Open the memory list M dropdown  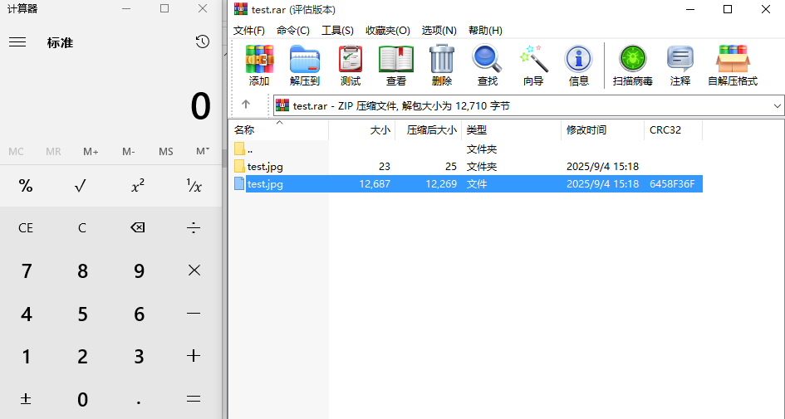pos(203,151)
